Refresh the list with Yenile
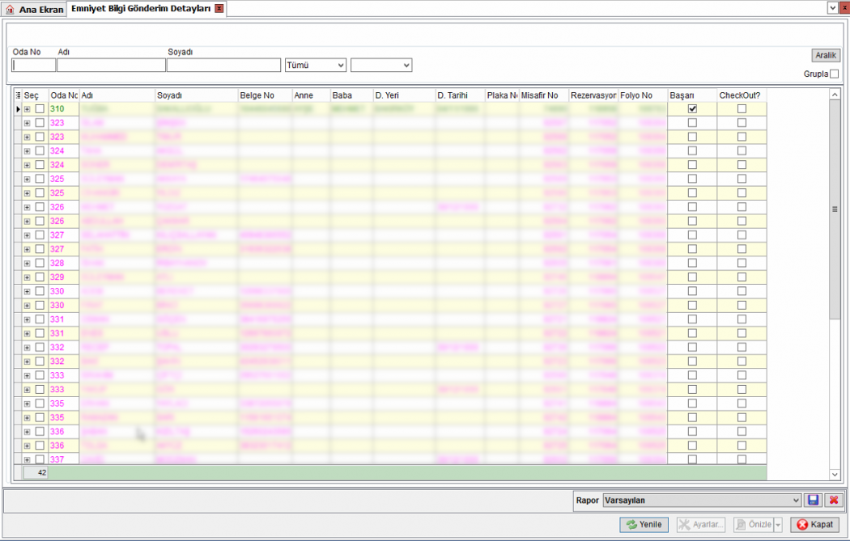Viewport: 850px width, 541px height. [x=644, y=525]
